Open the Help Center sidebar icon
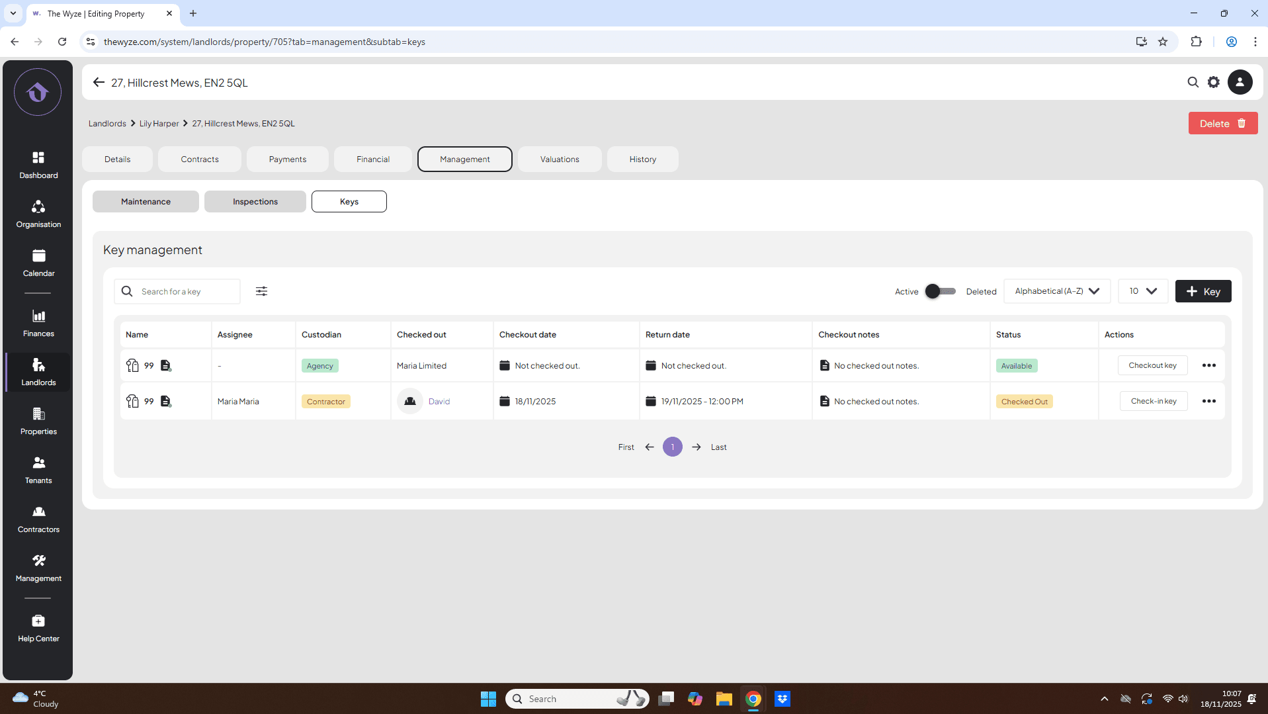The width and height of the screenshot is (1268, 714). (38, 629)
